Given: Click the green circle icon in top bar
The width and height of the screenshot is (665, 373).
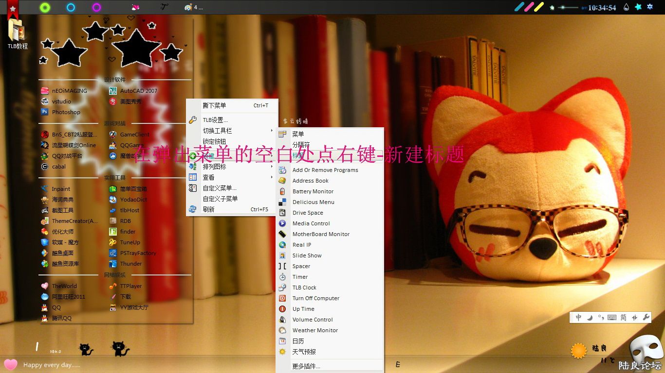Looking at the screenshot, I should 45,7.
